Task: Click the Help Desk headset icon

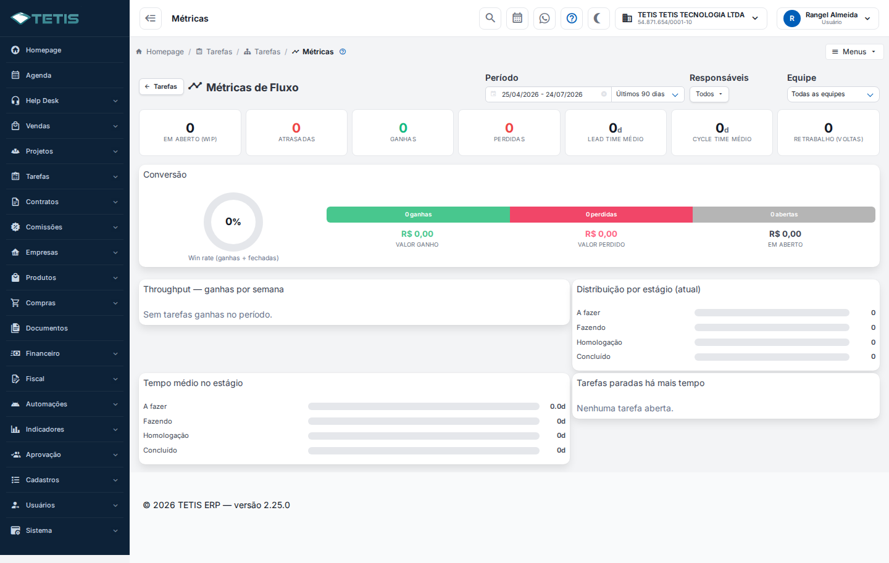Action: tap(15, 101)
